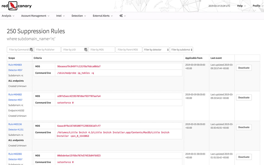Click the icon inside Command Line filter
The width and height of the screenshot is (264, 165).
[x=31, y=50]
